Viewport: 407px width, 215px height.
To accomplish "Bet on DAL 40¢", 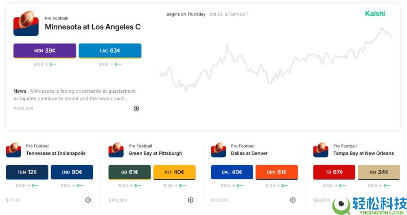I will [x=232, y=172].
